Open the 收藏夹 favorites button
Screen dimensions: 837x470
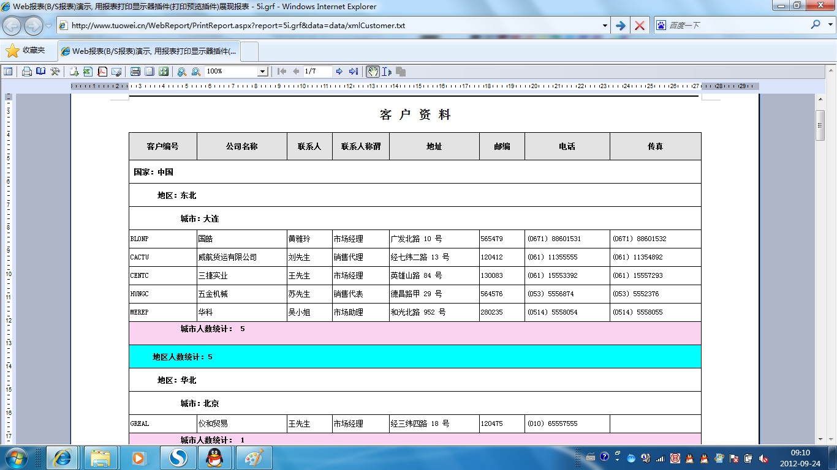pyautogui.click(x=26, y=51)
